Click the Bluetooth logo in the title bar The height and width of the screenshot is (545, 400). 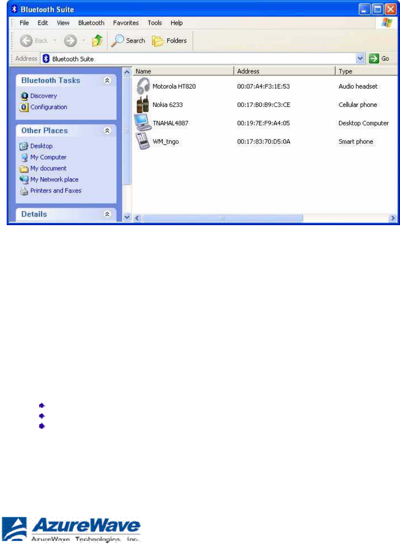(x=14, y=9)
